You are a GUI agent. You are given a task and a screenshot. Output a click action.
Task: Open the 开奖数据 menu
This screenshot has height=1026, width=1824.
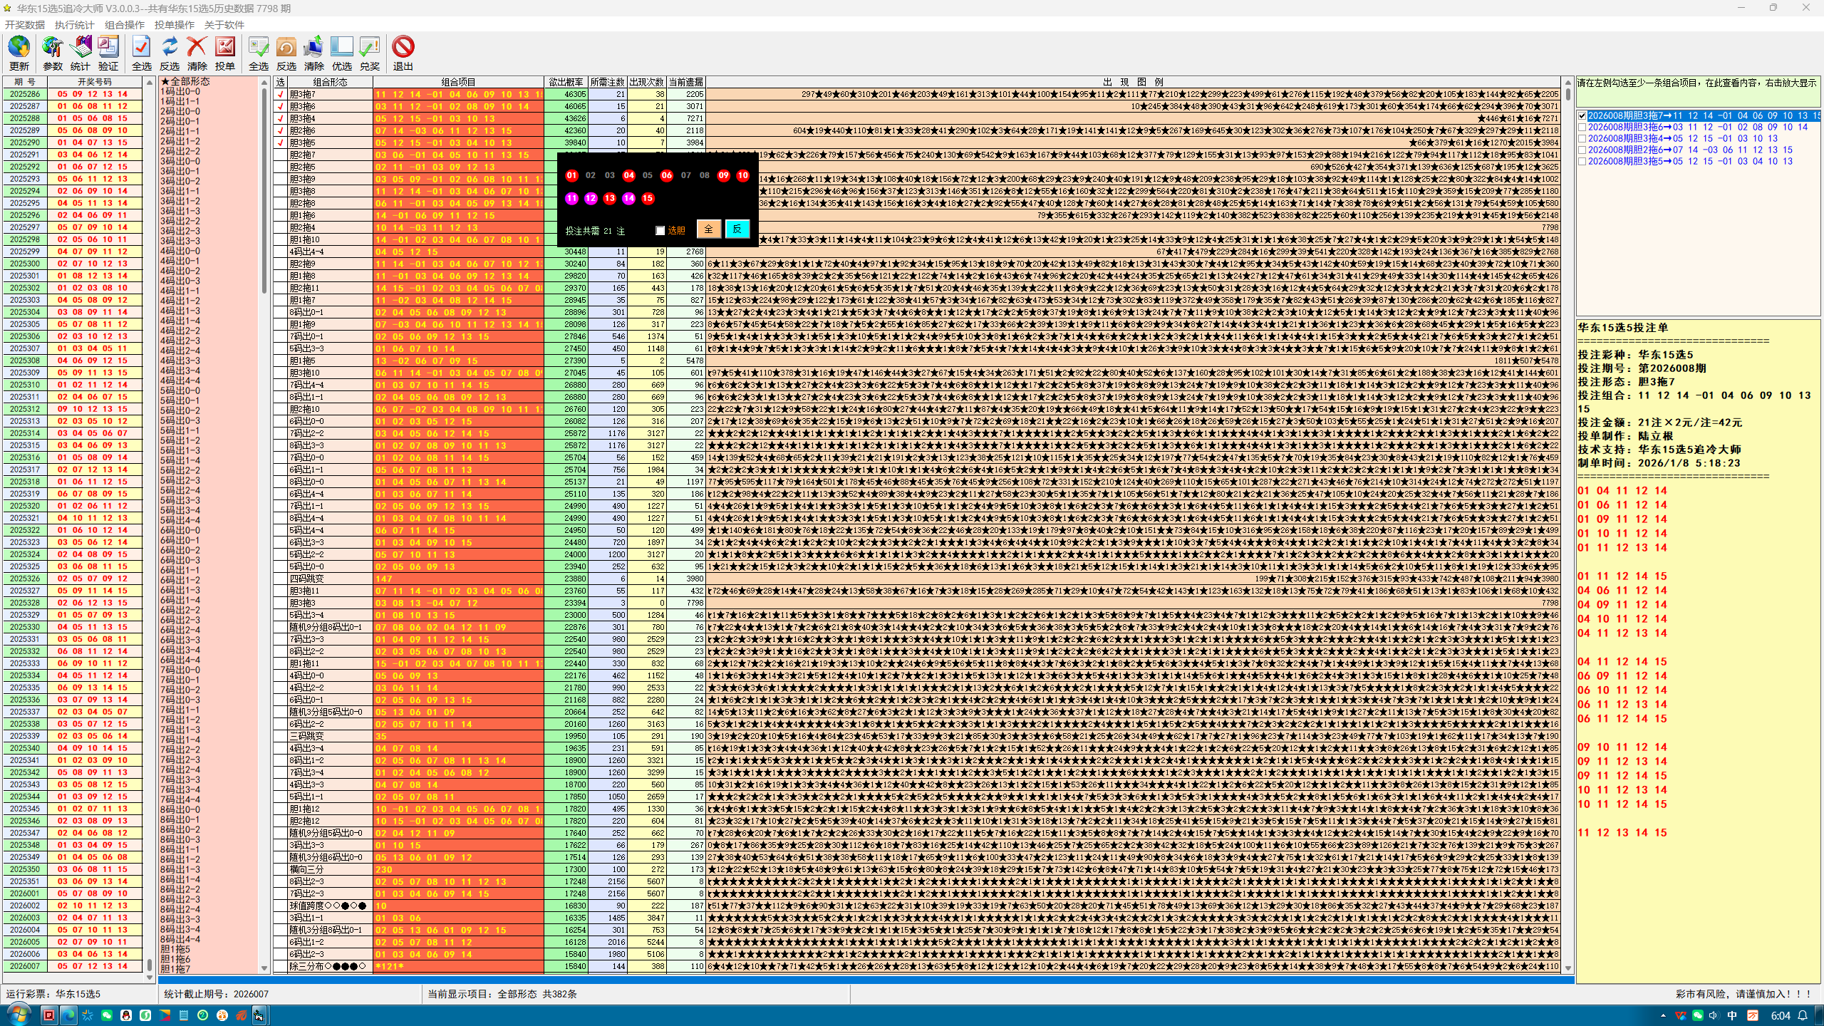pyautogui.click(x=25, y=25)
